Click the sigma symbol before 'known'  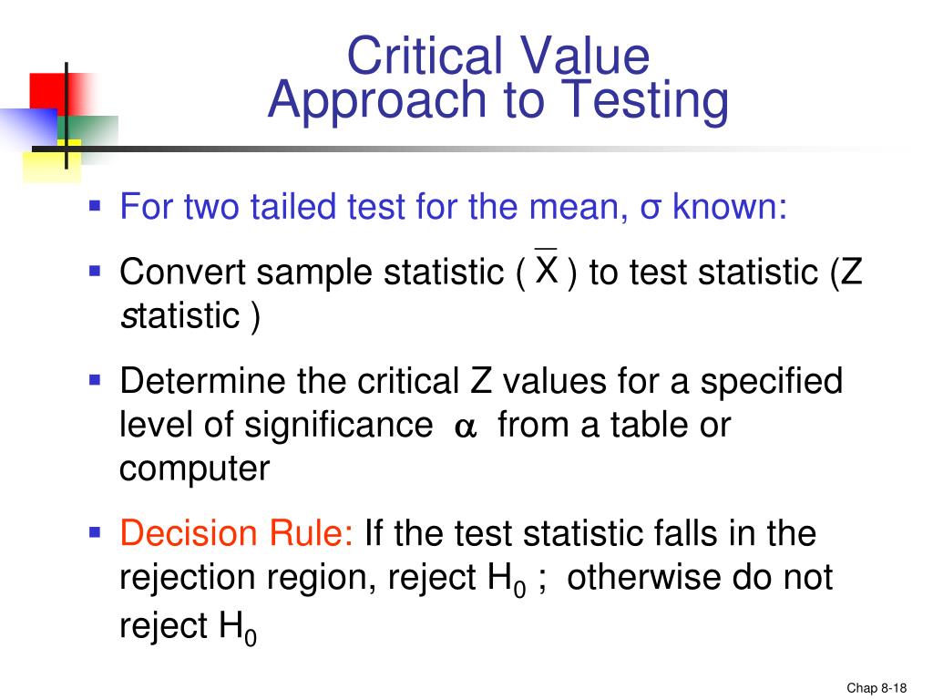click(651, 209)
